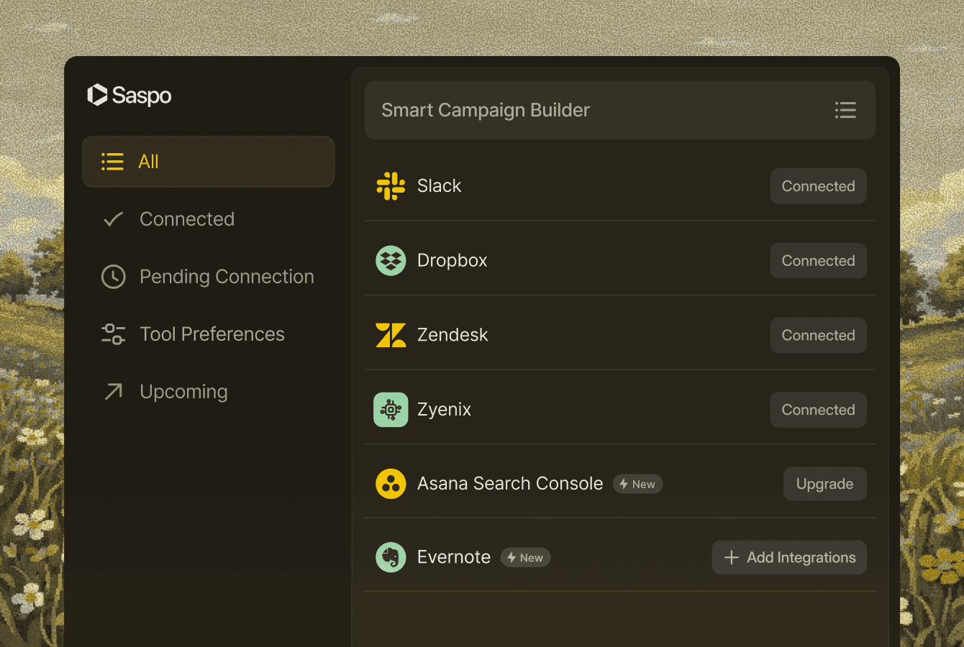Open the list view icon beside Smart Campaign Builder

pyautogui.click(x=845, y=110)
